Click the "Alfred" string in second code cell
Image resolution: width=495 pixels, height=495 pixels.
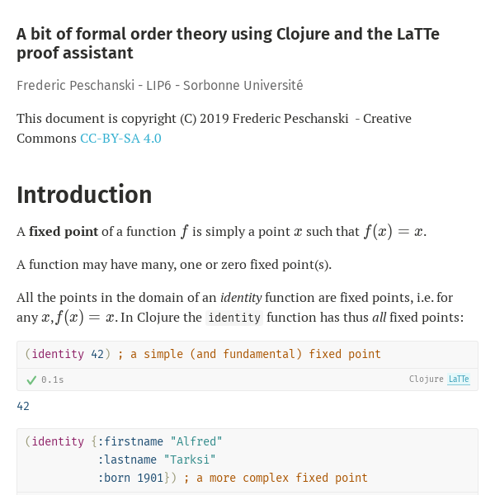[x=196, y=441]
